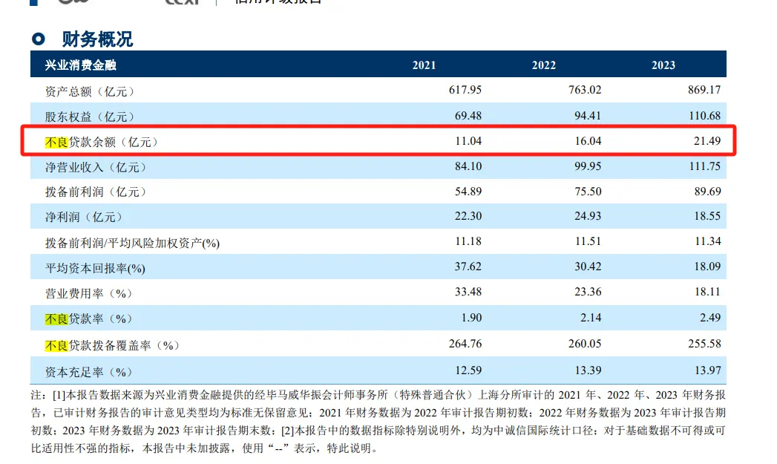Click the 22.30 net profit value
Screen dimensions: 777x464
click(x=468, y=216)
